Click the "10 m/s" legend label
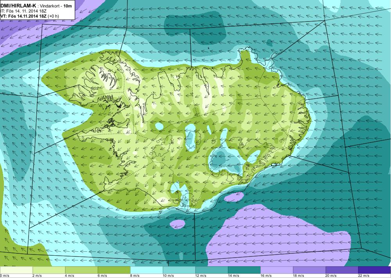The width and height of the screenshot is (391, 278). (x=169, y=276)
